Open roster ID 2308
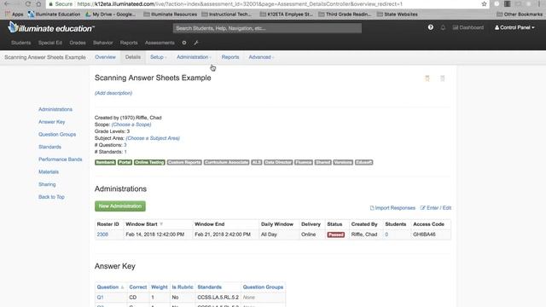Viewport: 546px width, 307px height. pos(102,235)
